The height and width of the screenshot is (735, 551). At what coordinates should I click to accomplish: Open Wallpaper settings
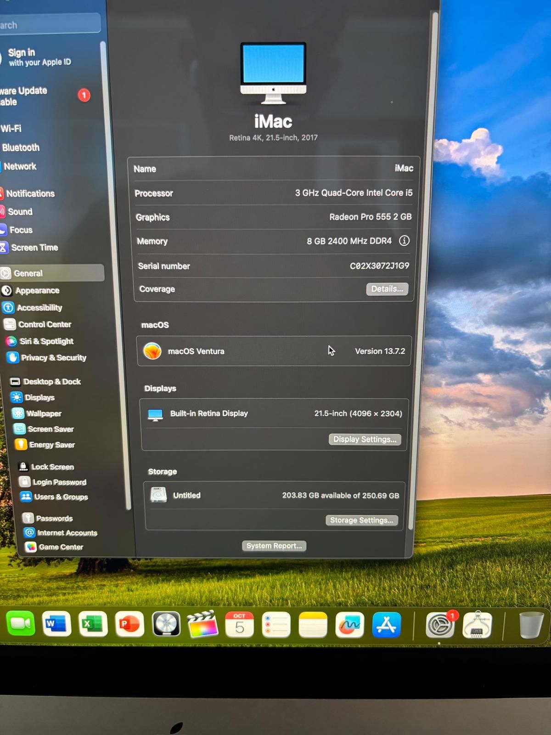tap(37, 413)
